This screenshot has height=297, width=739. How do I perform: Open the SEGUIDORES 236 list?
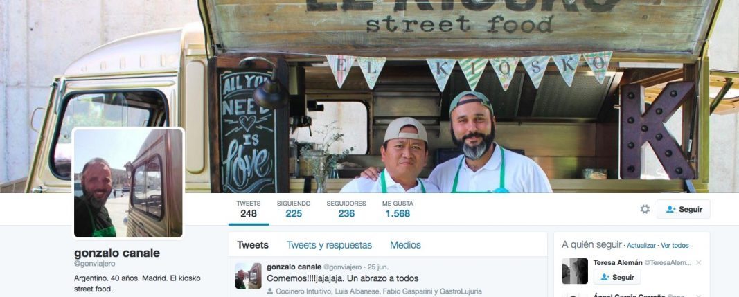click(346, 209)
